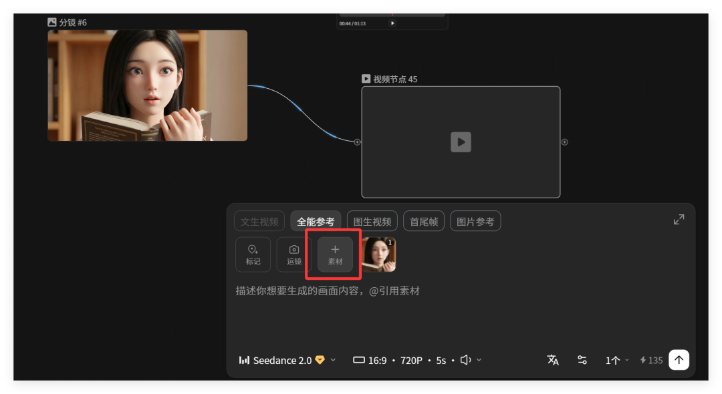Screen dimensions: 722x394
Task: Switch to the 图生视频 tab
Action: pyautogui.click(x=372, y=221)
